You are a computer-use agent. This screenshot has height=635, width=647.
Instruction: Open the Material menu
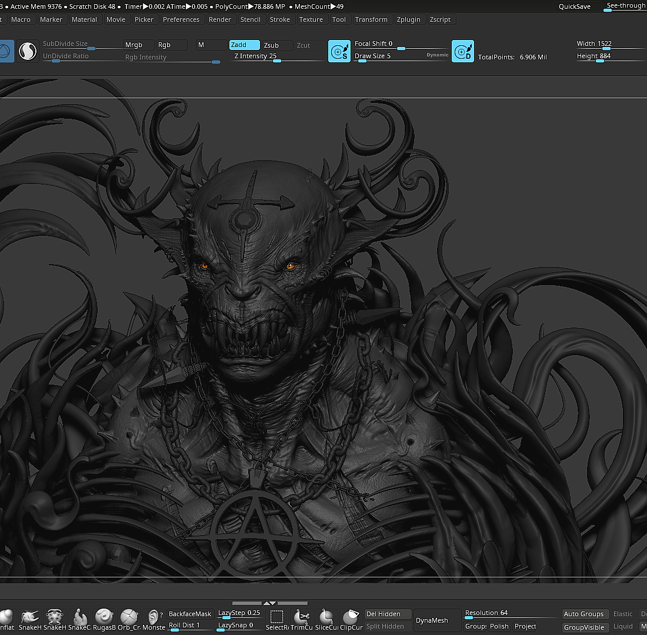[x=84, y=19]
